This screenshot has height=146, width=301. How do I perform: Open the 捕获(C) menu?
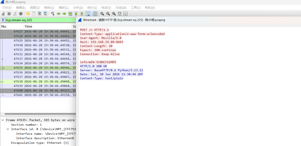point(63,8)
